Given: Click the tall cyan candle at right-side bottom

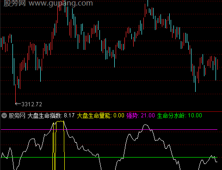Looking at the screenshot, I should [x=195, y=84].
